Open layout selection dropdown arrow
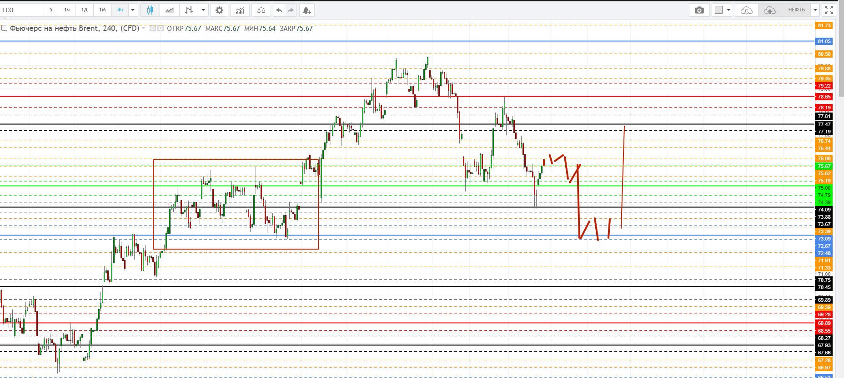Image resolution: width=844 pixels, height=378 pixels. pyautogui.click(x=728, y=10)
